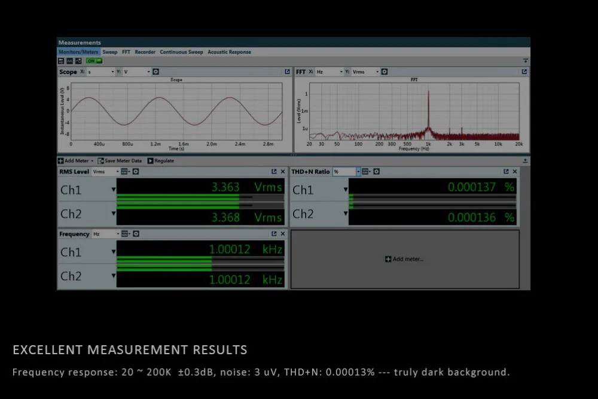Screen dimensions: 598x399
Task: Switch to Sweep tab
Action: point(110,52)
